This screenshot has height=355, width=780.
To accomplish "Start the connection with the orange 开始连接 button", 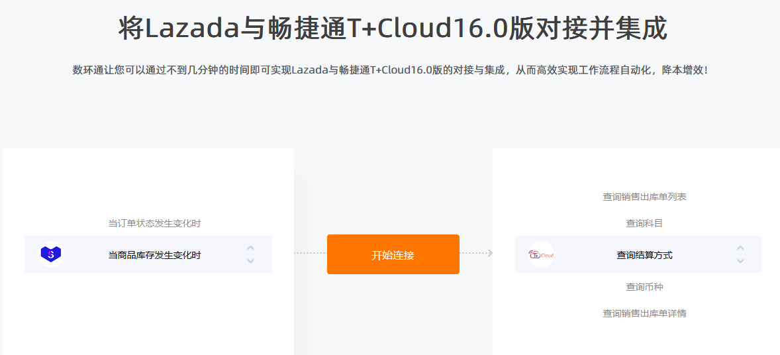I will (393, 254).
